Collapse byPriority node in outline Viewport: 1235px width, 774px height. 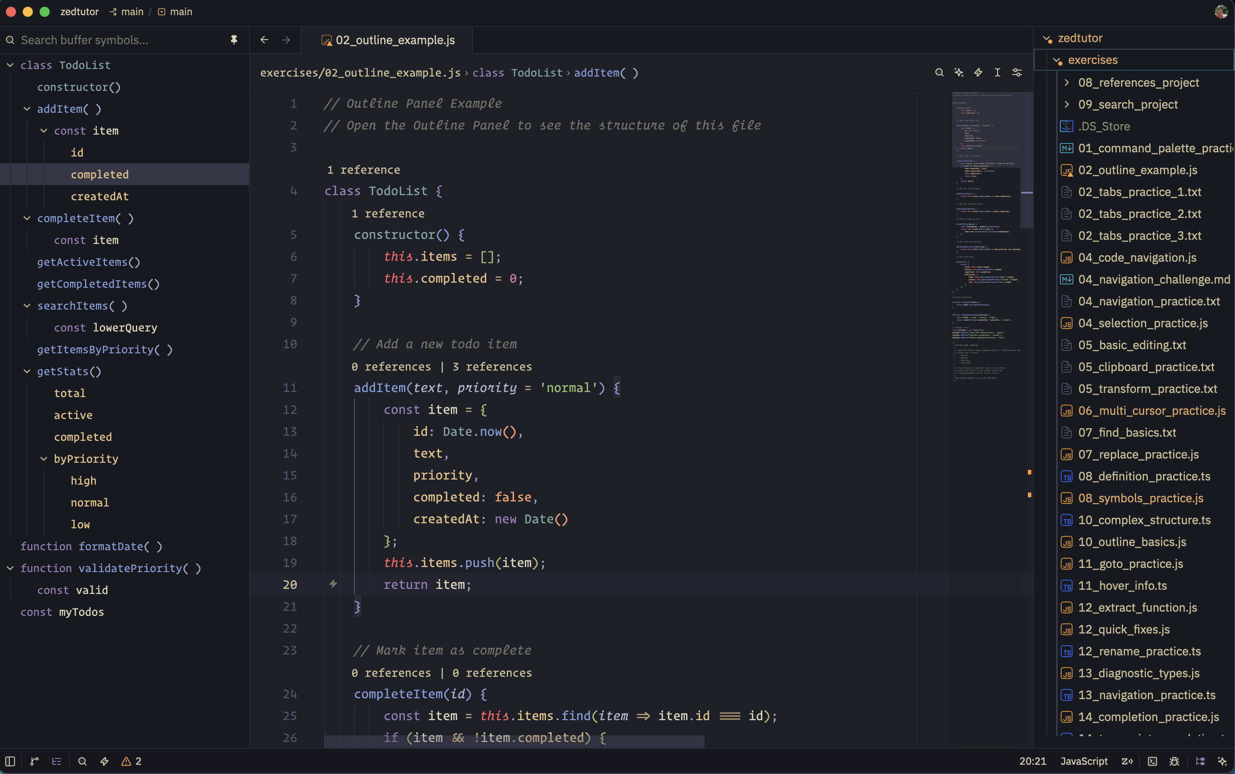coord(44,459)
